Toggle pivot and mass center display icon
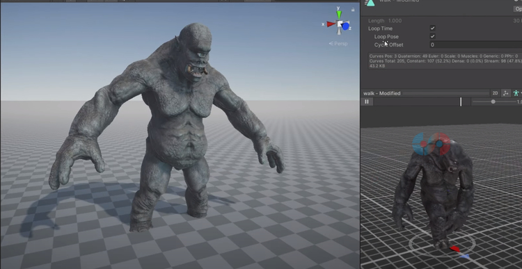Image resolution: width=522 pixels, height=269 pixels. point(506,93)
